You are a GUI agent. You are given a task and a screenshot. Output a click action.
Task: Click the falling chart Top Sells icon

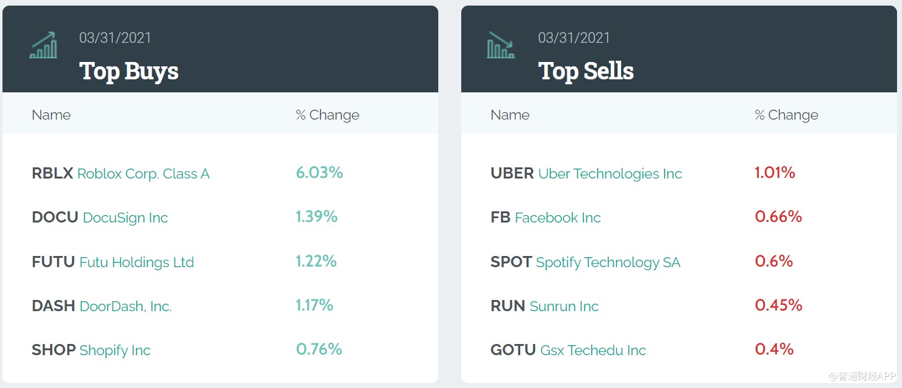(x=501, y=45)
